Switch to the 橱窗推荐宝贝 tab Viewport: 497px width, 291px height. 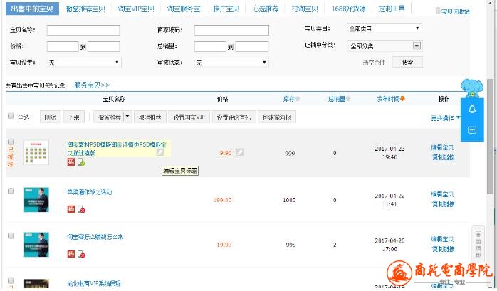point(85,9)
